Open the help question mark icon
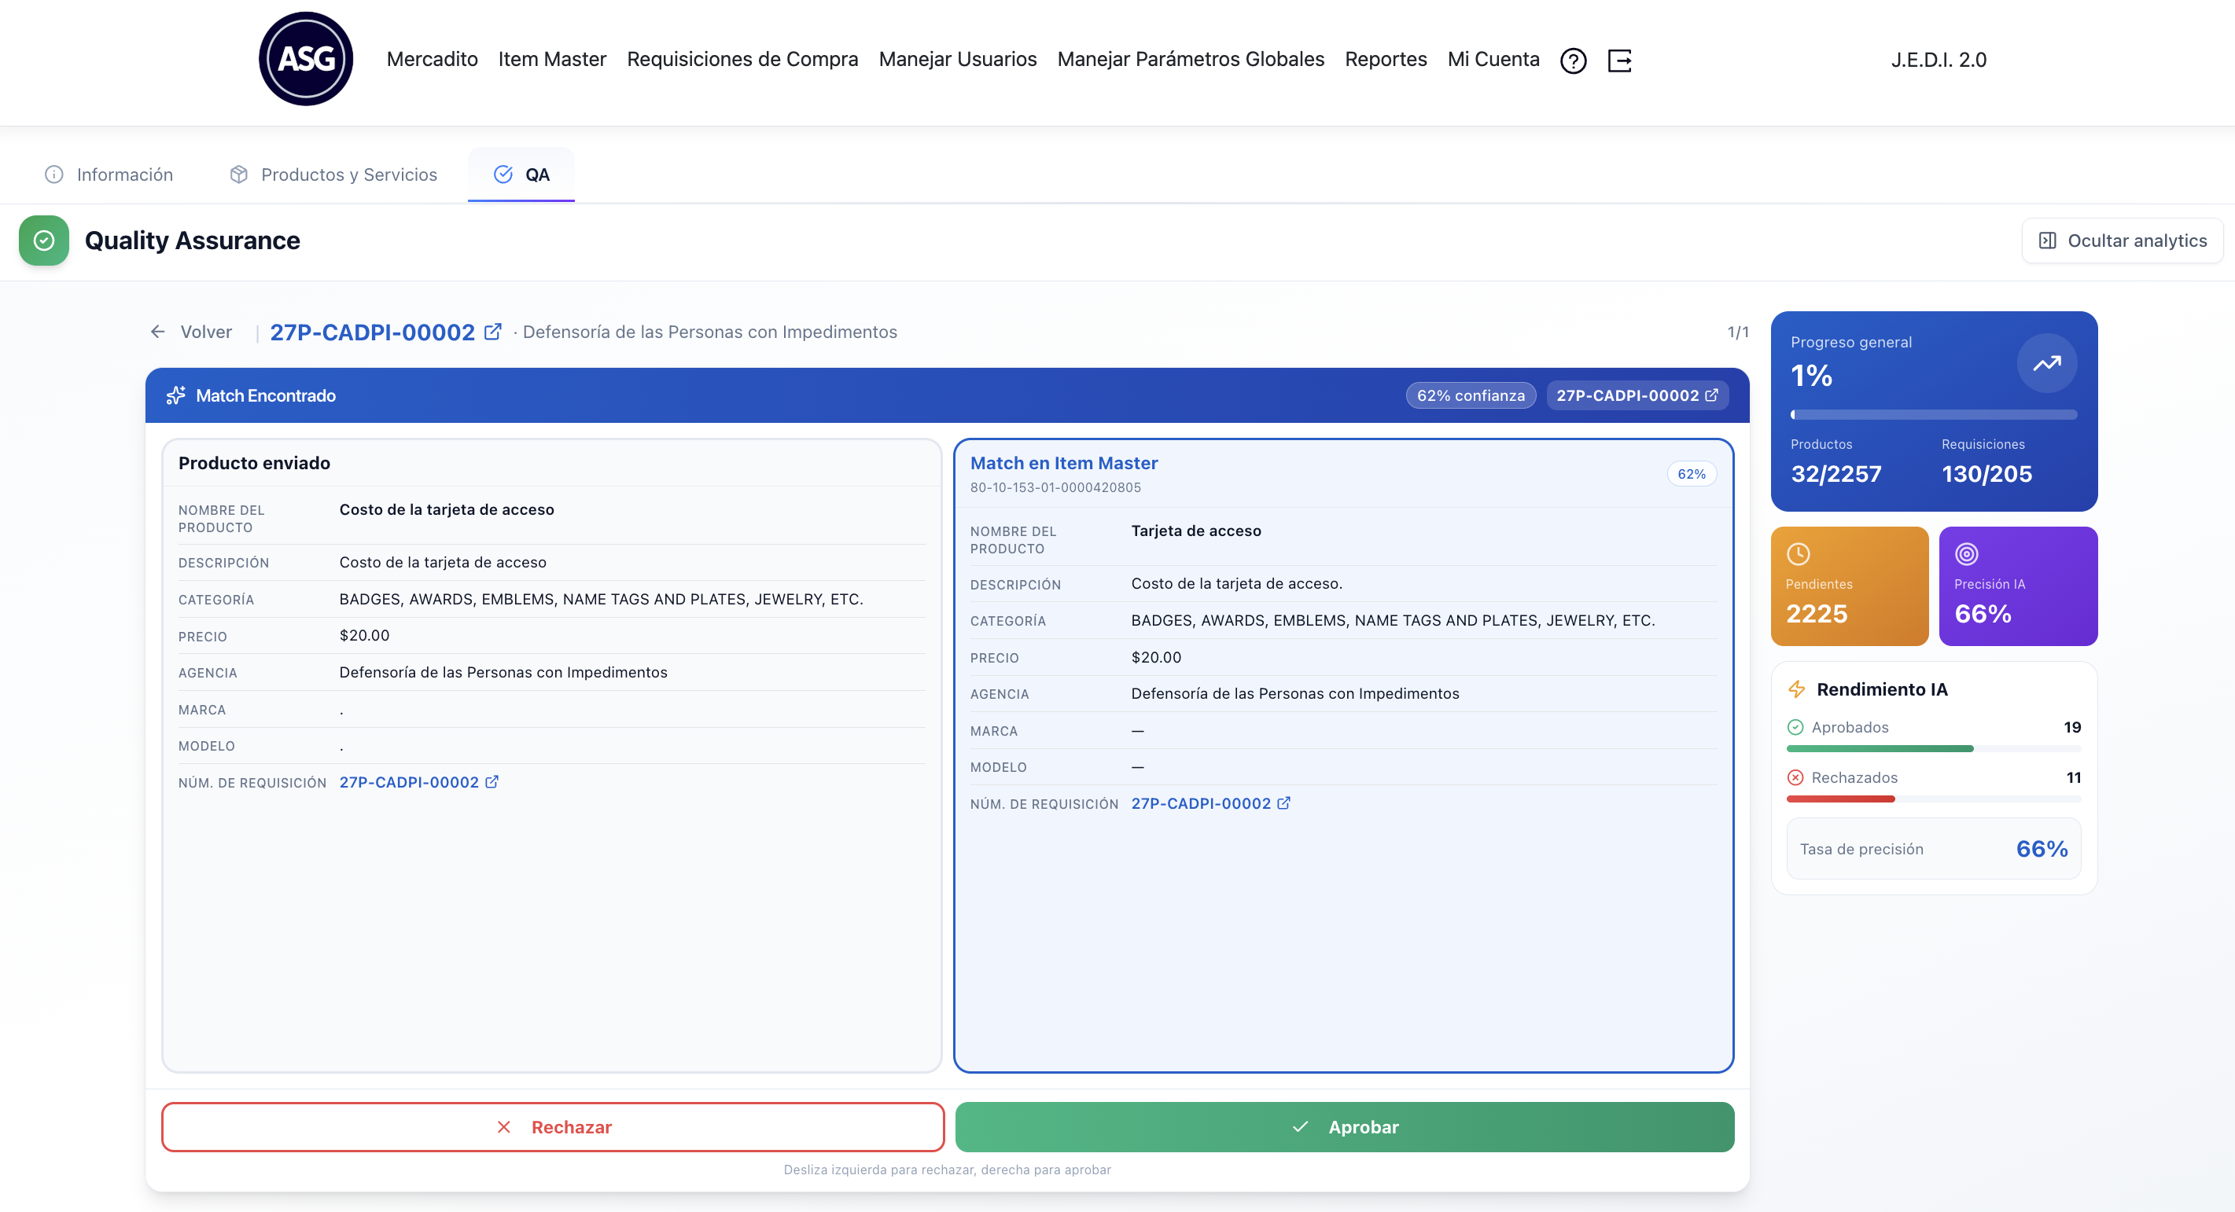The height and width of the screenshot is (1212, 2235). click(x=1573, y=60)
